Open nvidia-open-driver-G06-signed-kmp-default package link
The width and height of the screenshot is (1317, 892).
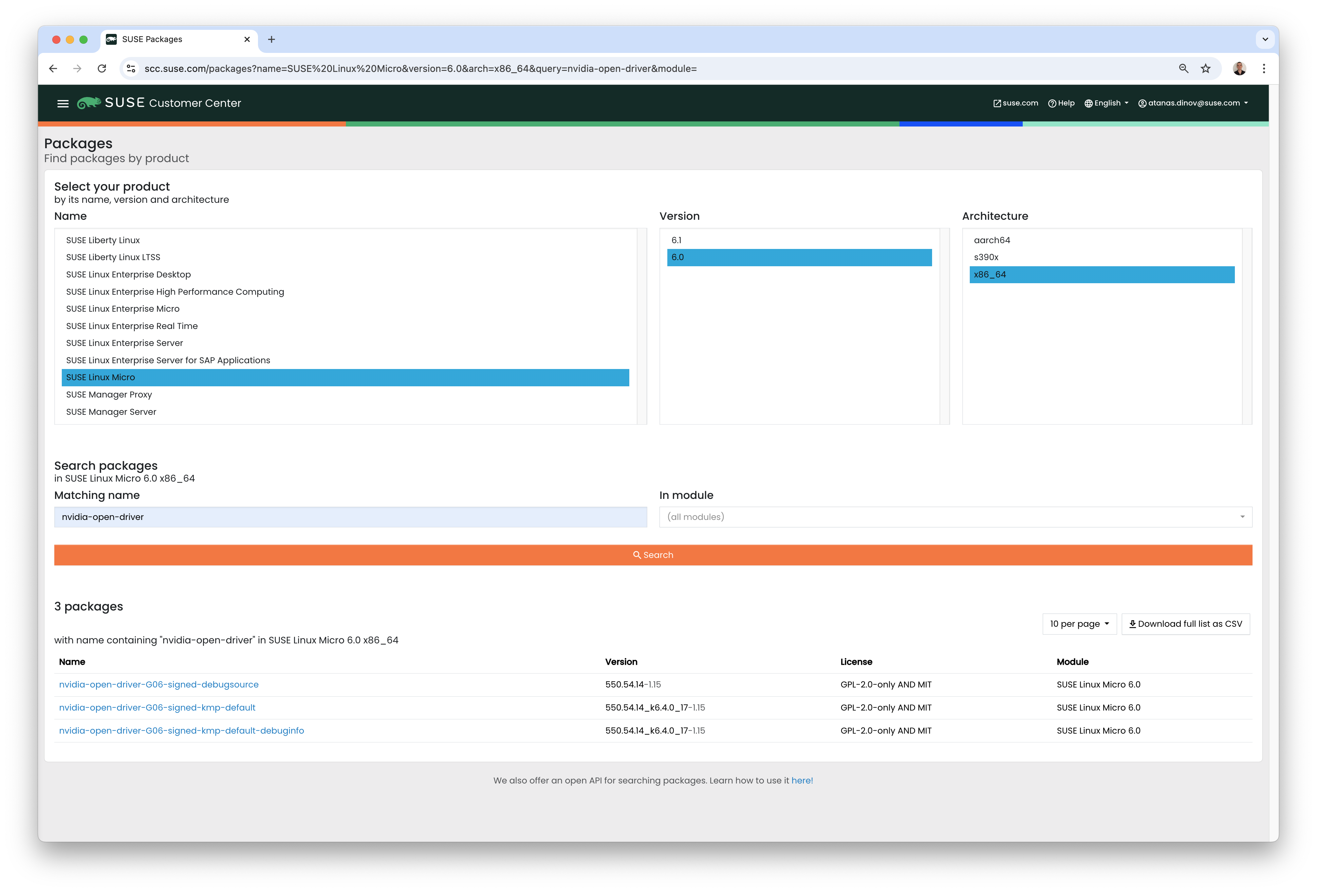[157, 707]
